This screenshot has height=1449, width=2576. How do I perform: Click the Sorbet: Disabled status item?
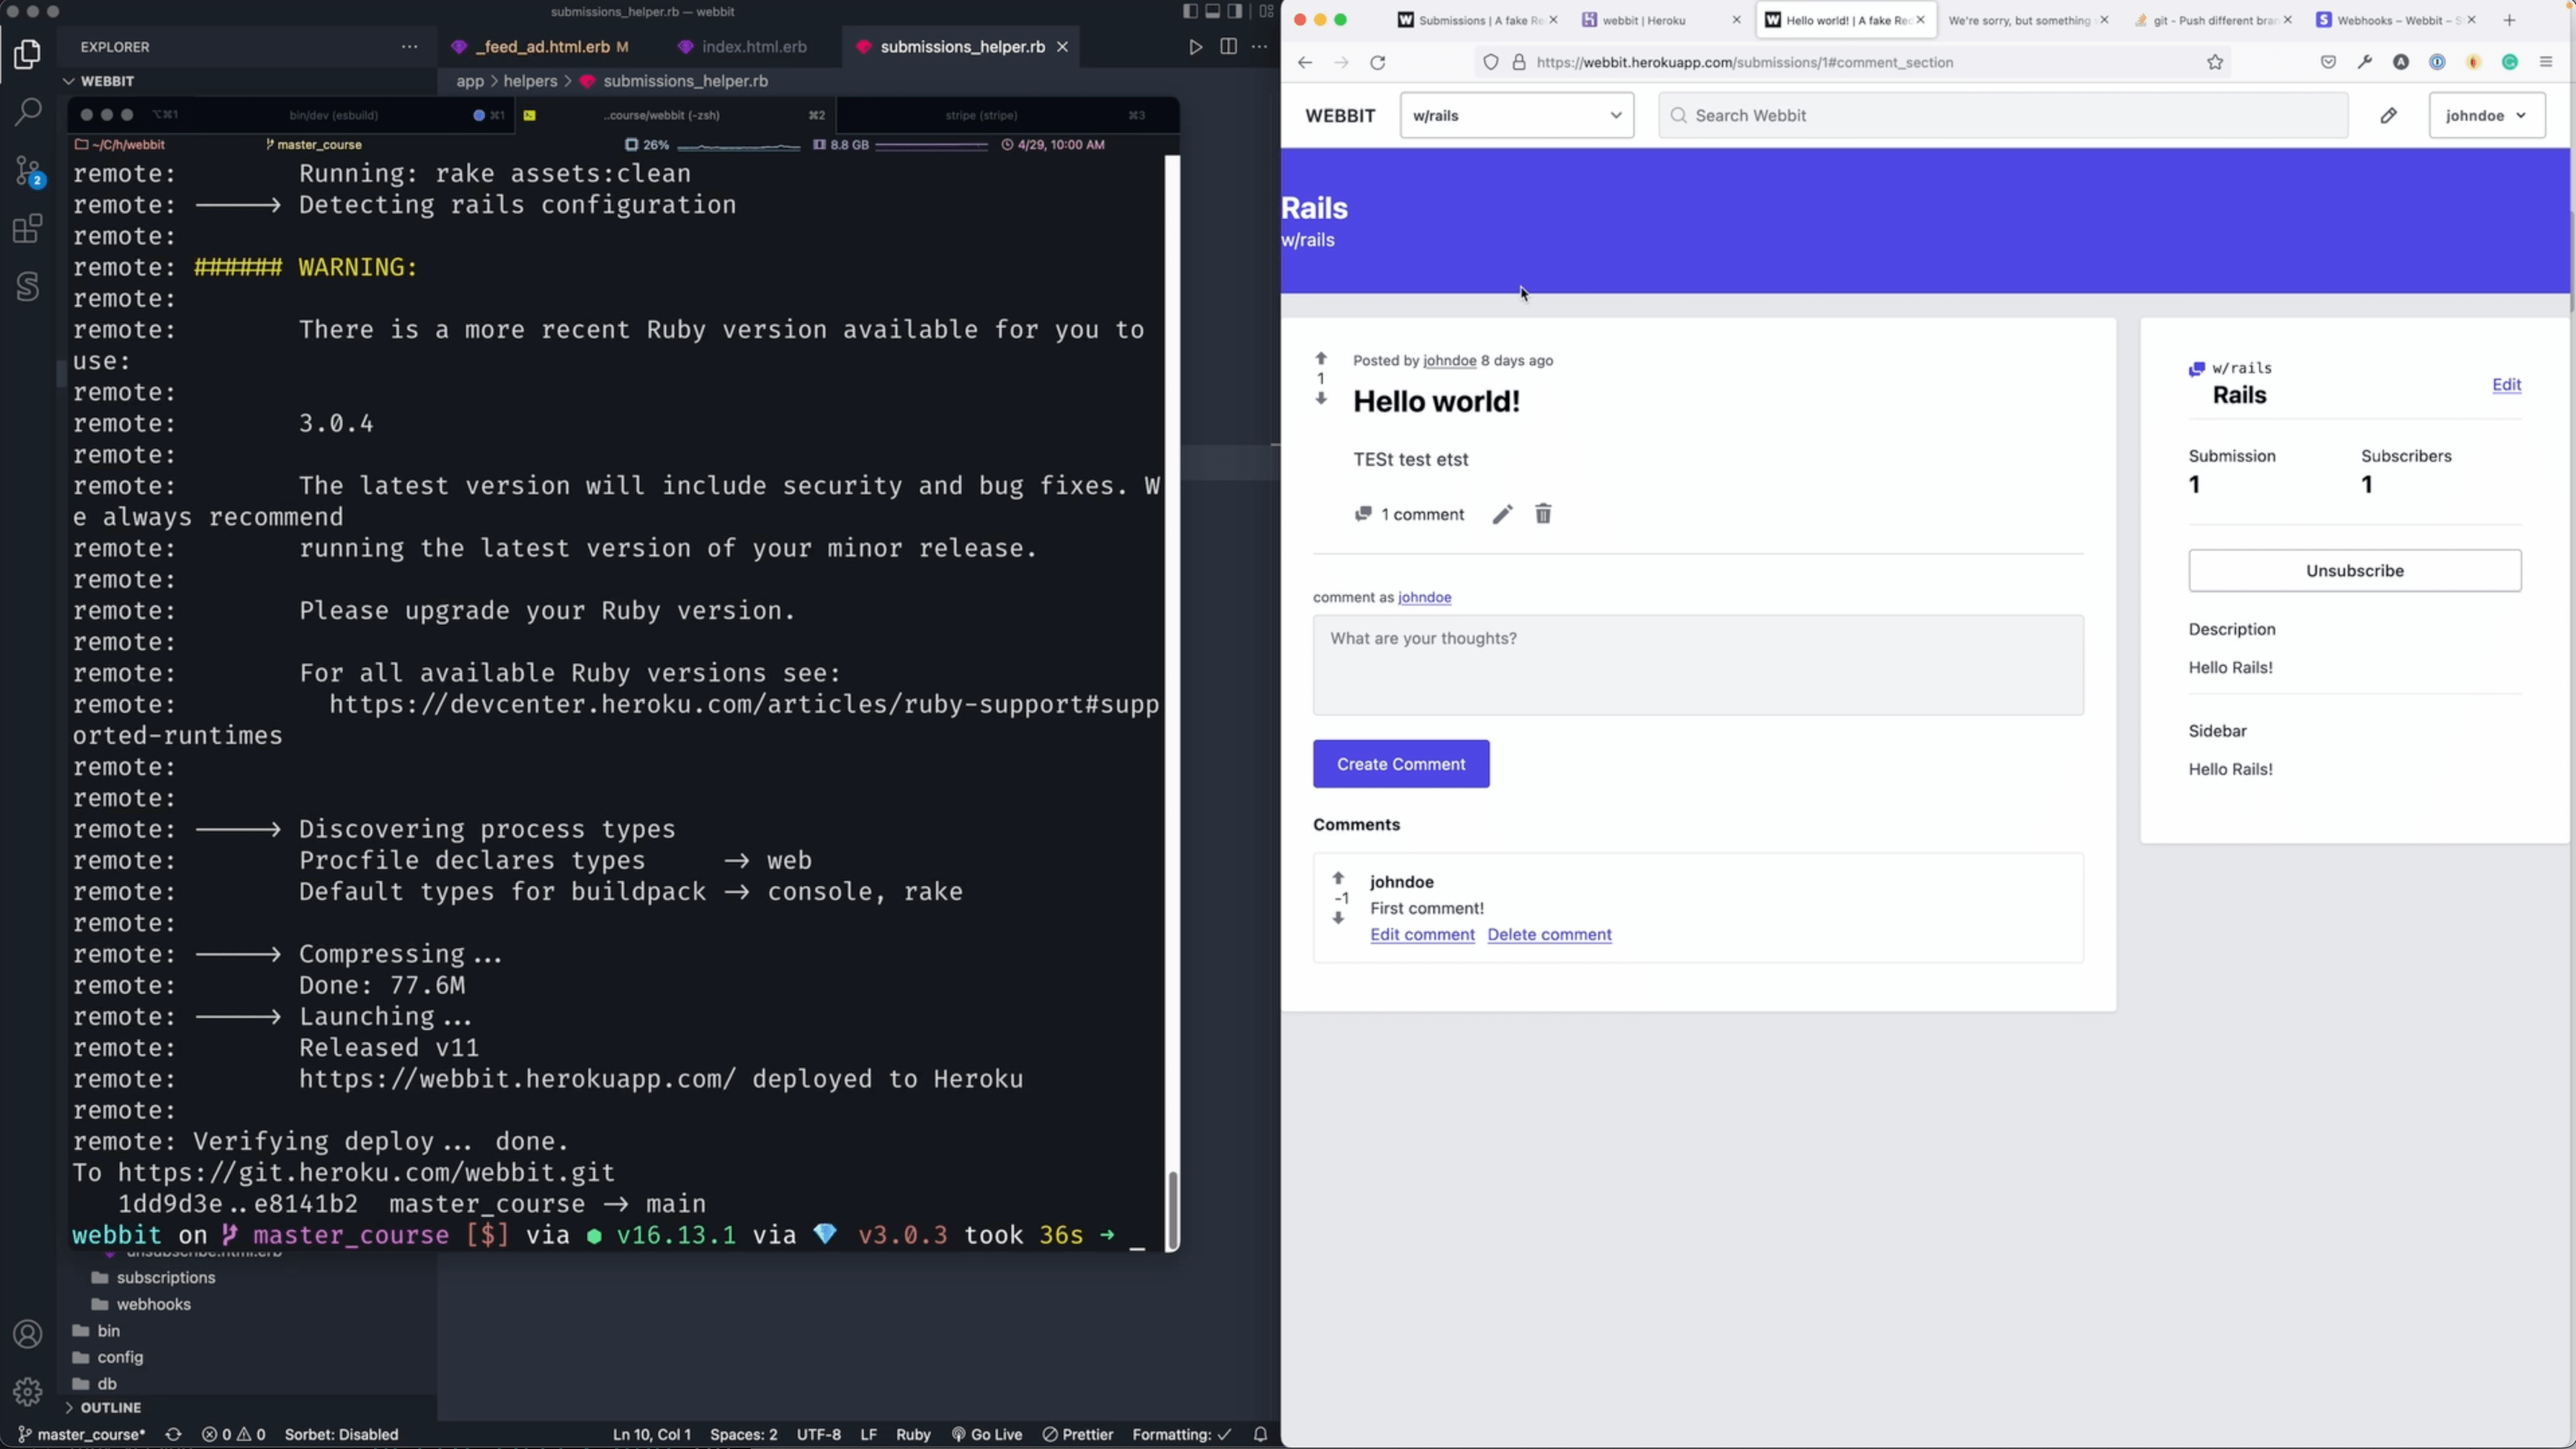(x=341, y=1434)
